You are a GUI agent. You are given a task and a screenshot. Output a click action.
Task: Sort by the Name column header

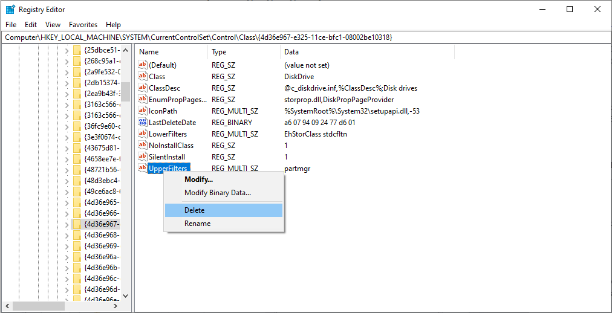(x=172, y=52)
